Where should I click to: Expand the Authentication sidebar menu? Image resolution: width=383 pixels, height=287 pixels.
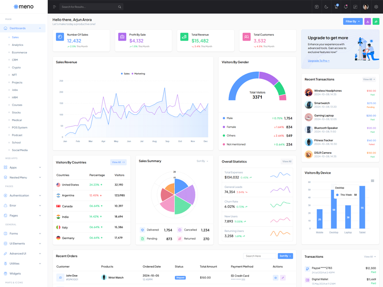[23, 196]
